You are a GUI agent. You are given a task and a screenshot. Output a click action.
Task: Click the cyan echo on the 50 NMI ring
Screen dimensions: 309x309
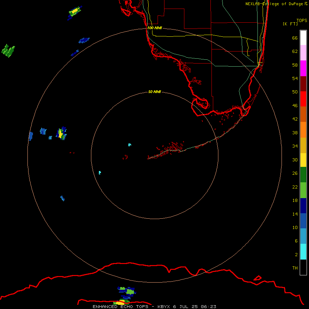[100, 173]
